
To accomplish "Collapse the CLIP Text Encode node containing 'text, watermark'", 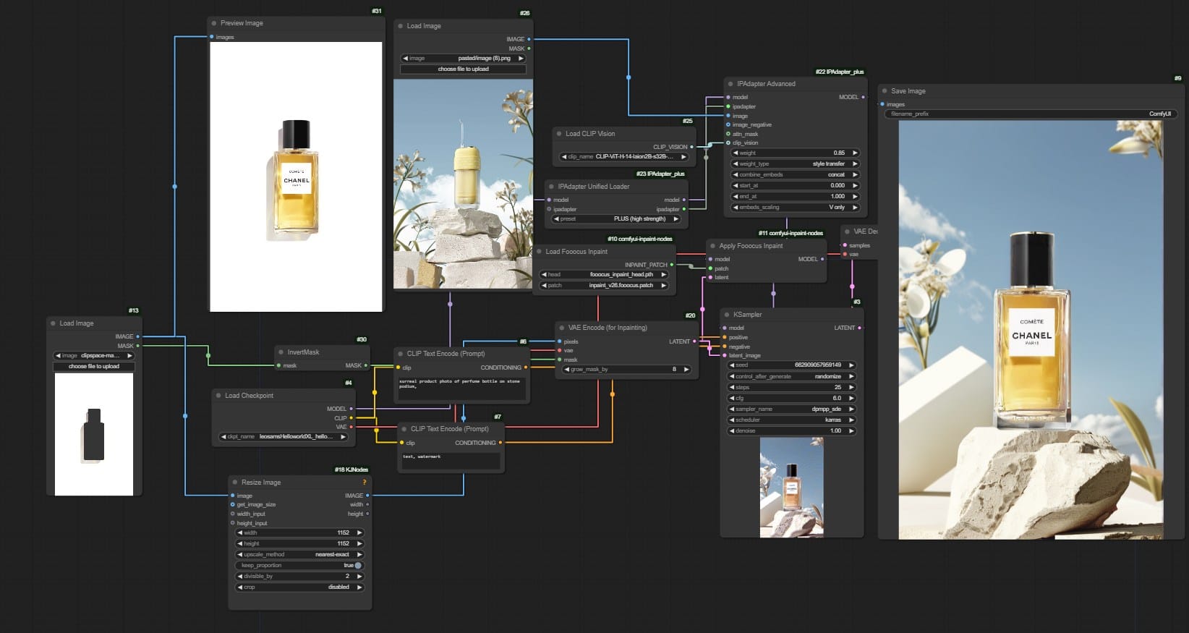I will pyautogui.click(x=404, y=429).
